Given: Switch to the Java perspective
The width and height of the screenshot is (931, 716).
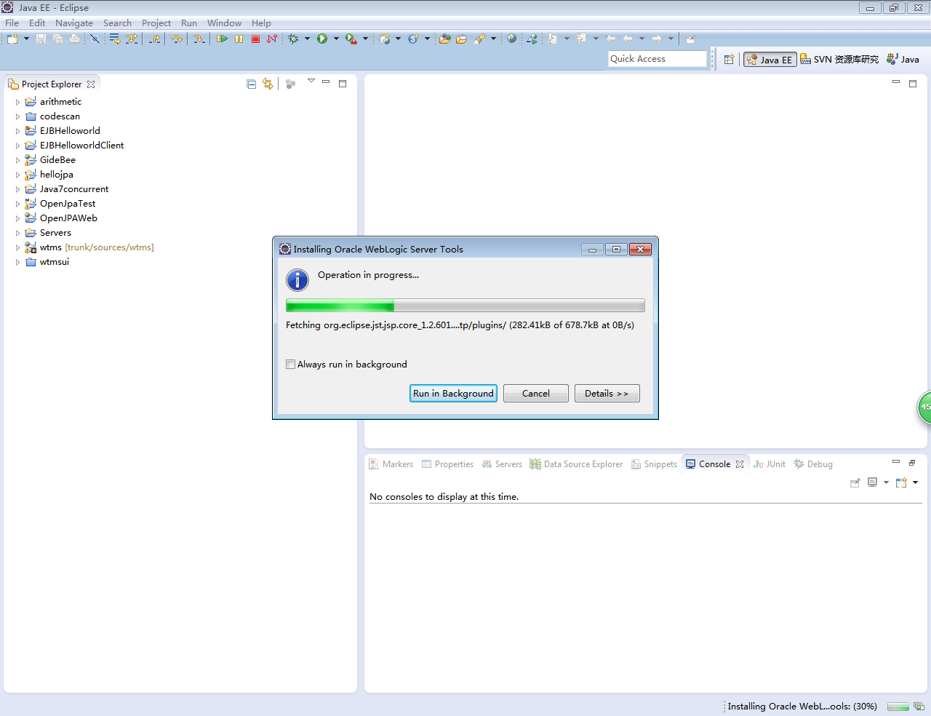Looking at the screenshot, I should tap(903, 60).
